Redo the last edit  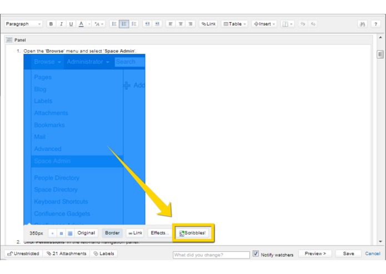coord(313,24)
